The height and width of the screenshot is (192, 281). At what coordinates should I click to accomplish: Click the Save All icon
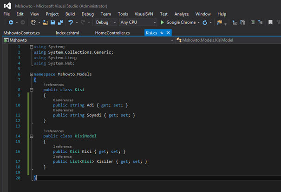pyautogui.click(x=60, y=22)
